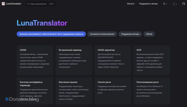
Task: Click the Загрузка программного обеспечения button
Action: pyautogui.click(x=51, y=34)
